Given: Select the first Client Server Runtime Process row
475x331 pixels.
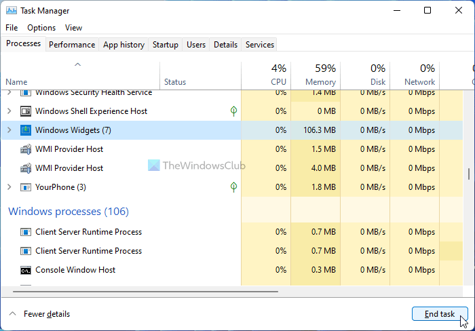Looking at the screenshot, I should click(88, 232).
